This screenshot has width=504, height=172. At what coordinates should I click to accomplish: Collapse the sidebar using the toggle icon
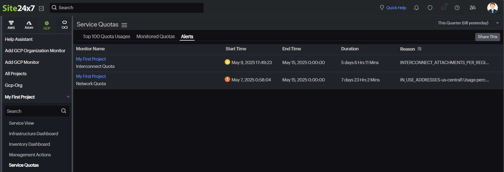[42, 8]
